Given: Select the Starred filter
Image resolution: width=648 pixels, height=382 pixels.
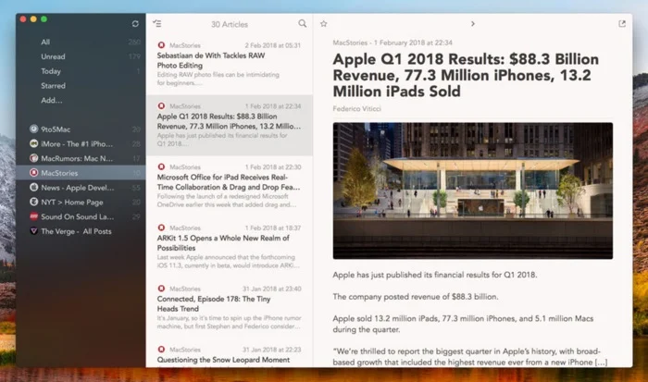Looking at the screenshot, I should click(x=81, y=85).
